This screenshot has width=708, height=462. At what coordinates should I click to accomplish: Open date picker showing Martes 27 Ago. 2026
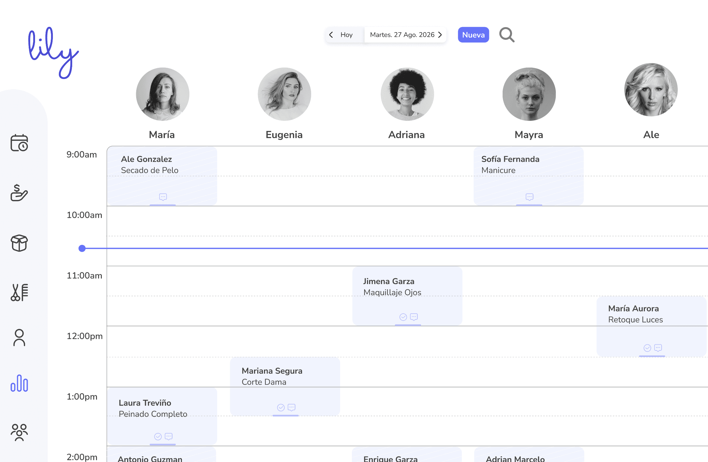click(x=402, y=35)
